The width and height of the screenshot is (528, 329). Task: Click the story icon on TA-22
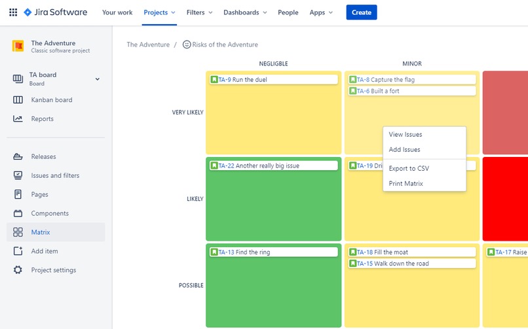click(x=214, y=165)
